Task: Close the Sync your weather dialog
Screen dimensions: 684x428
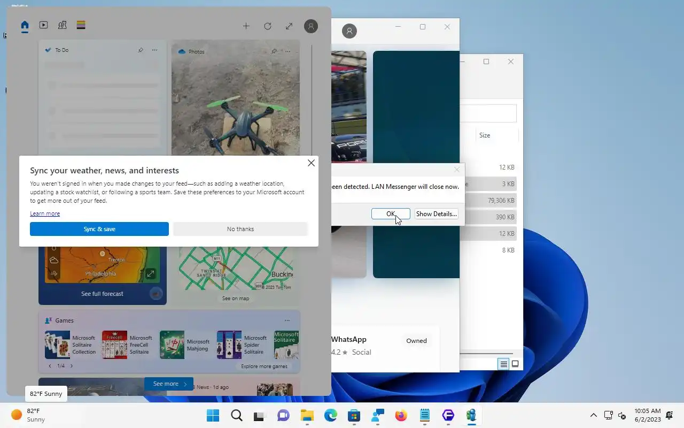Action: pos(311,163)
